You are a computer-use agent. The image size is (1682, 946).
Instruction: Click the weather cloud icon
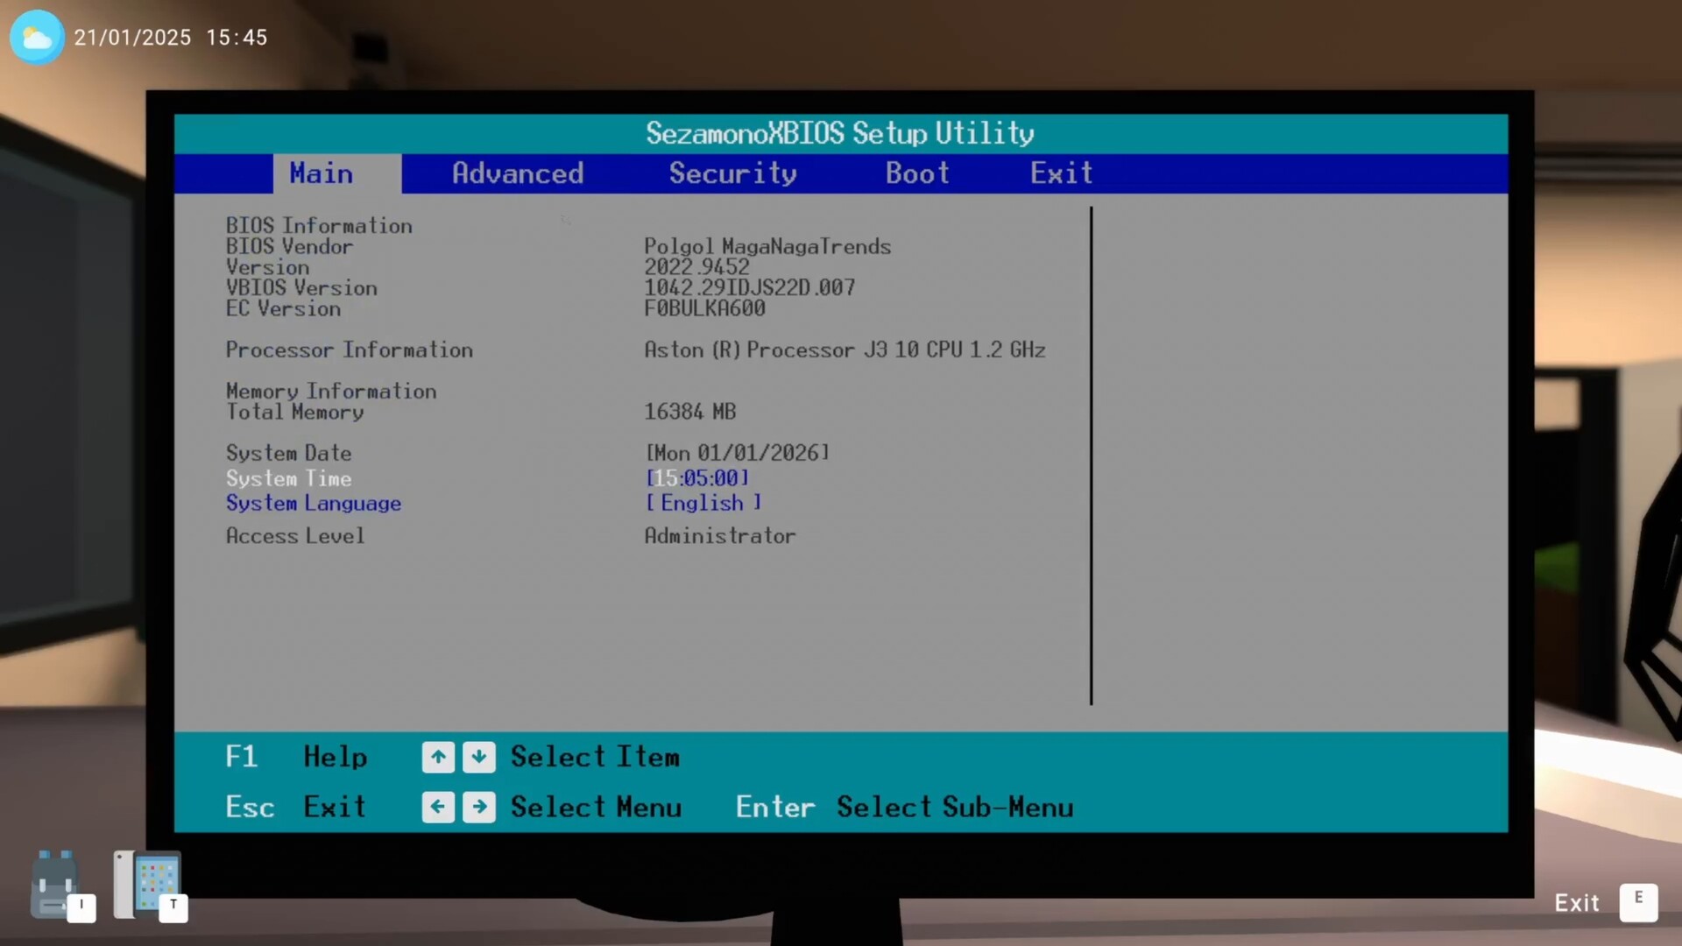click(36, 38)
